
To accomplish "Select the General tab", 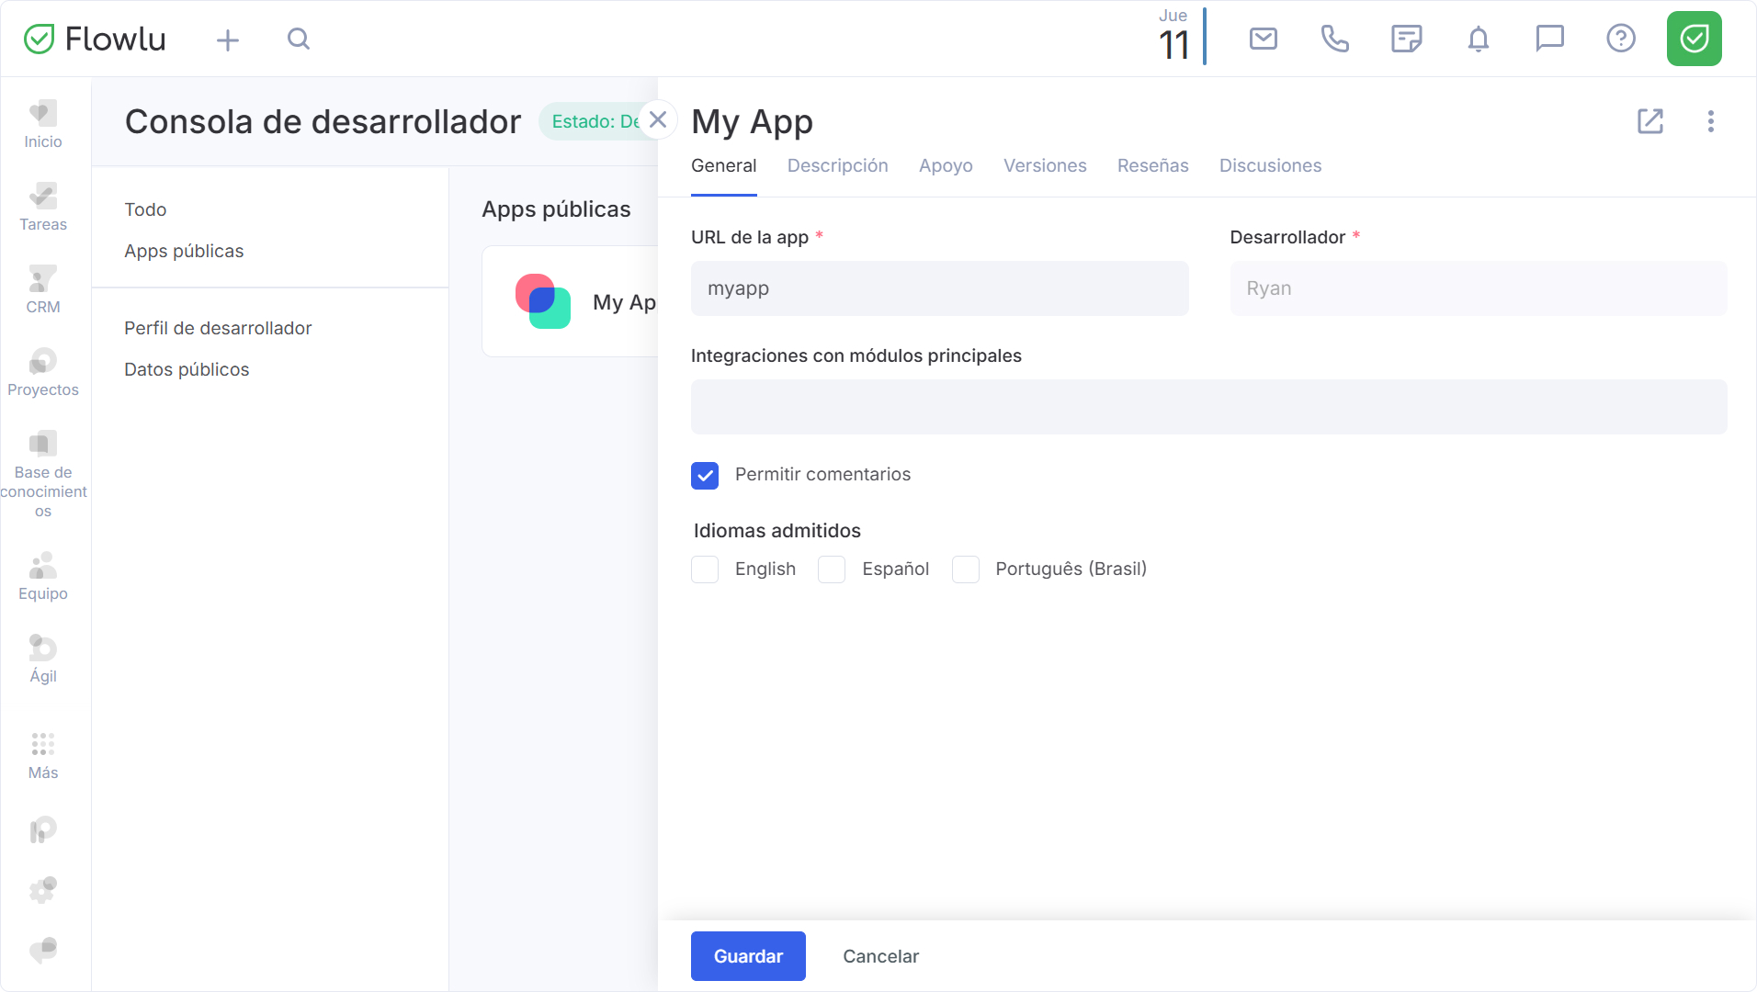I will click(x=724, y=166).
